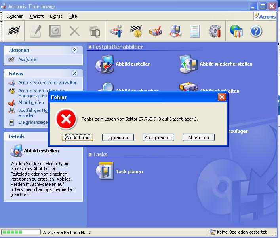Image resolution: width=280 pixels, height=238 pixels.
Task: Click the Abbild erstellen icon in main area
Action: pyautogui.click(x=105, y=64)
